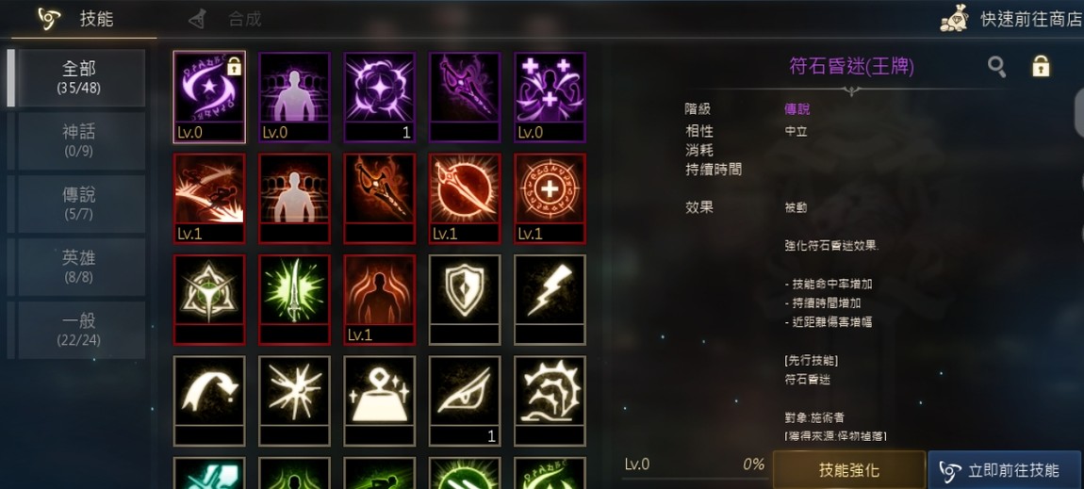This screenshot has width=1084, height=489.
Task: Open 快速前往商店 shop shortcut
Action: 1011,19
